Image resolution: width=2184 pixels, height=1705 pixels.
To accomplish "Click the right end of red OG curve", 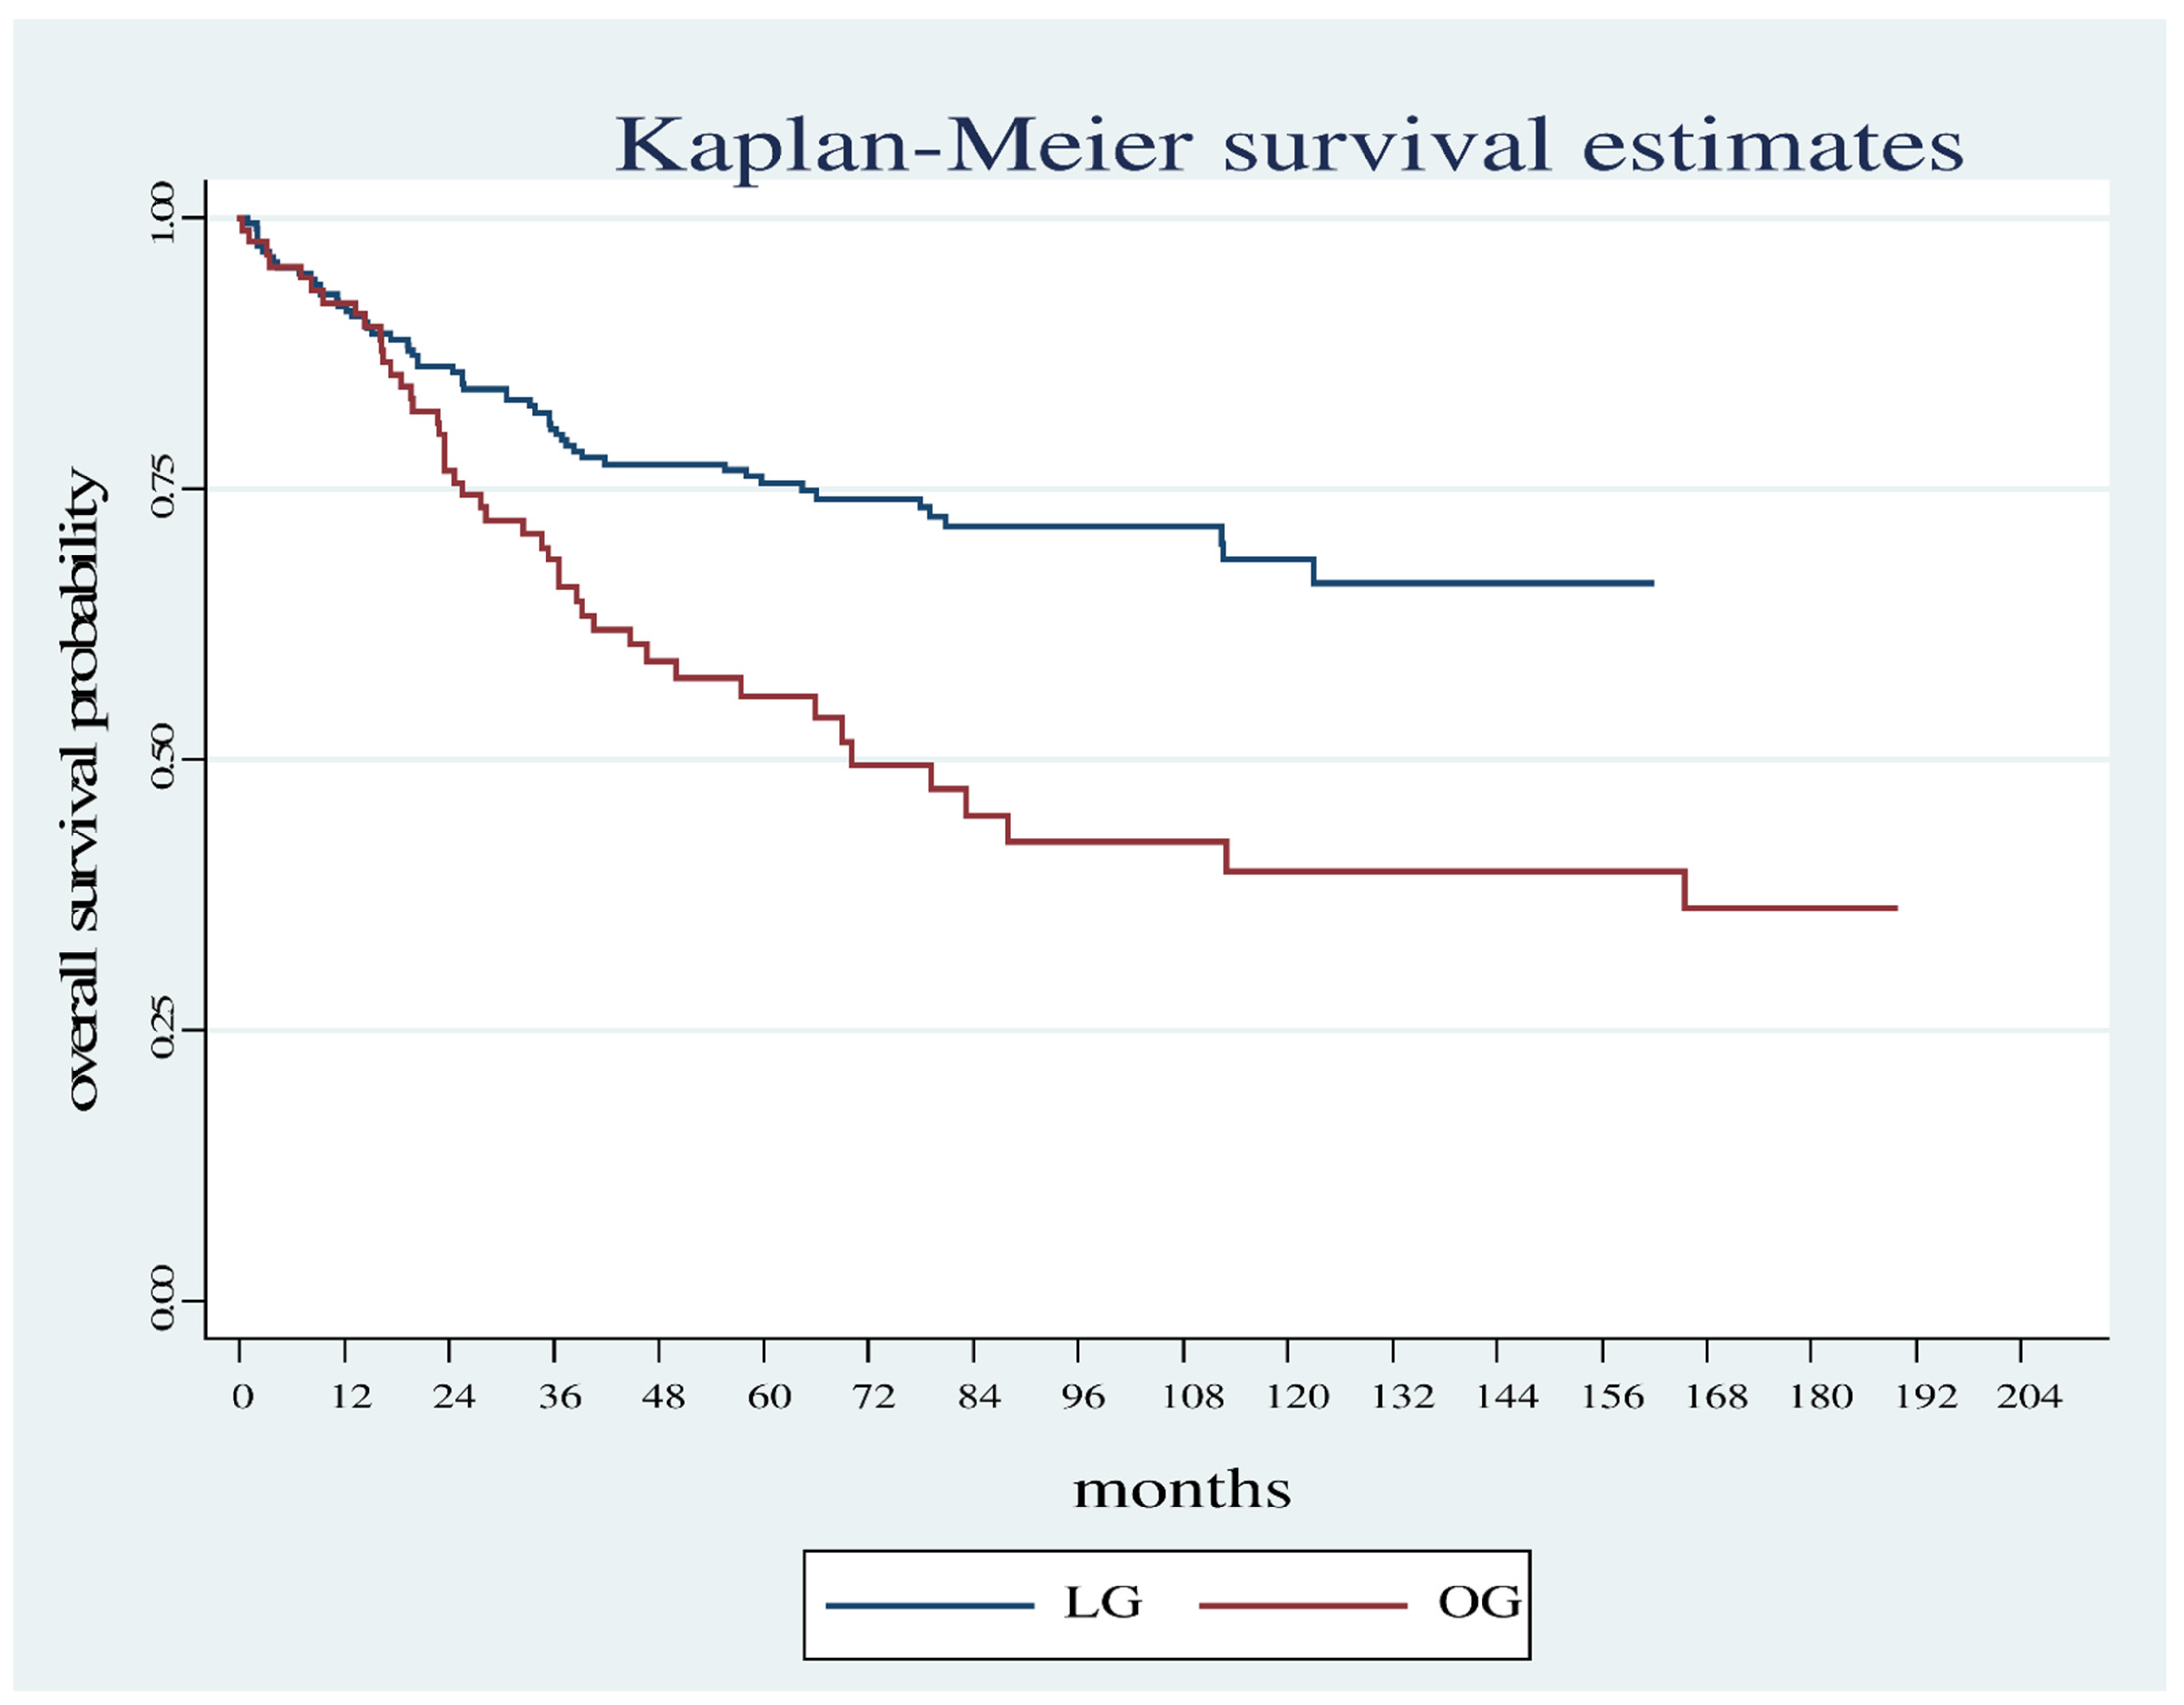I will [1895, 908].
